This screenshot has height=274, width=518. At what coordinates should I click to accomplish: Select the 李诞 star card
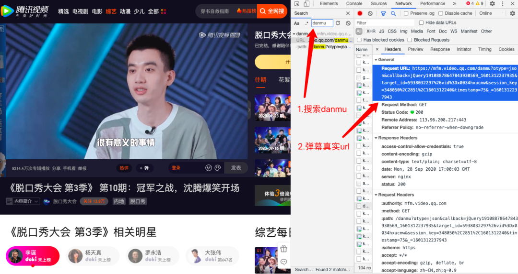pos(33,256)
